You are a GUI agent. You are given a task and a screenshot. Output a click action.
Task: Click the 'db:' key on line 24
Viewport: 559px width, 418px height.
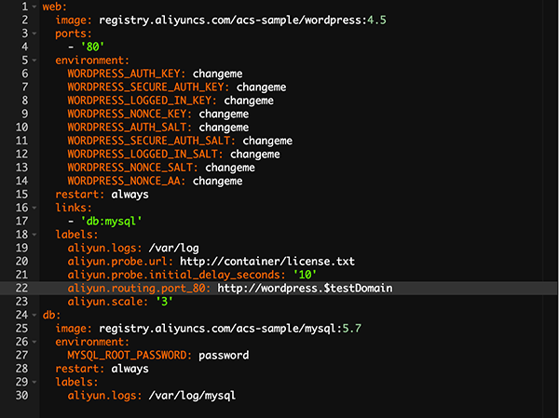51,315
